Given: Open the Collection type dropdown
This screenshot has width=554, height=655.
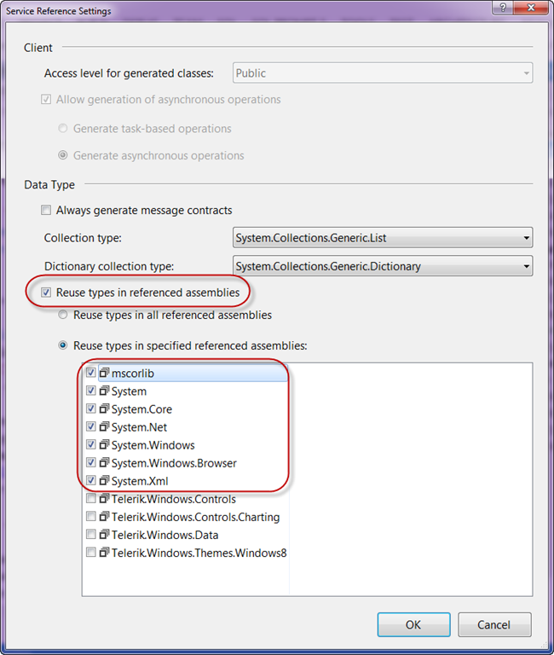Looking at the screenshot, I should click(383, 237).
